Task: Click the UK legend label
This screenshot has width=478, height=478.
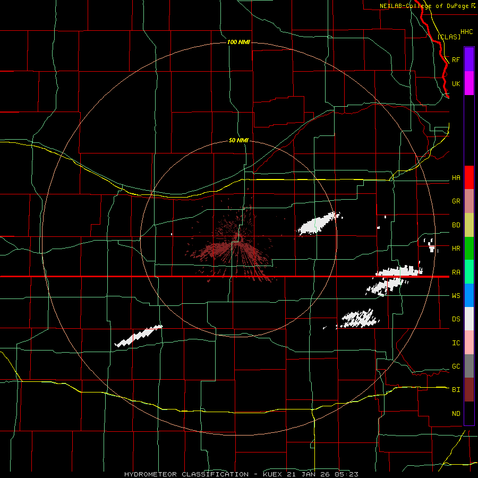Action: 456,83
